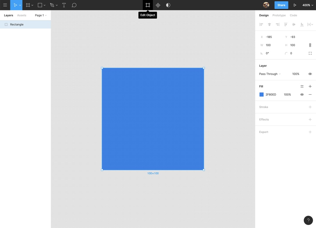This screenshot has width=316, height=228.
Task: Toggle the constrain proportions link icon
Action: point(310,45)
